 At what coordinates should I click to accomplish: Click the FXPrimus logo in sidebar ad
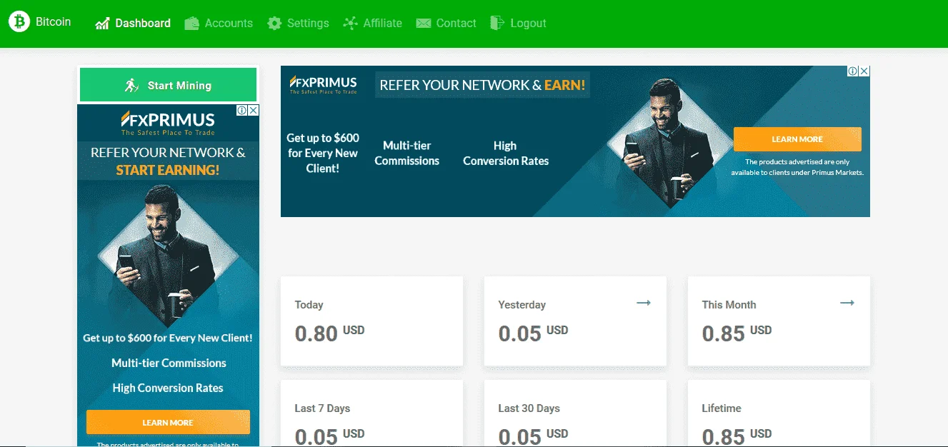click(168, 123)
